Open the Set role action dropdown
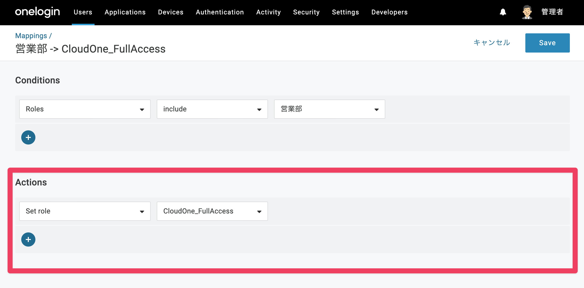The height and width of the screenshot is (288, 584). [x=85, y=211]
